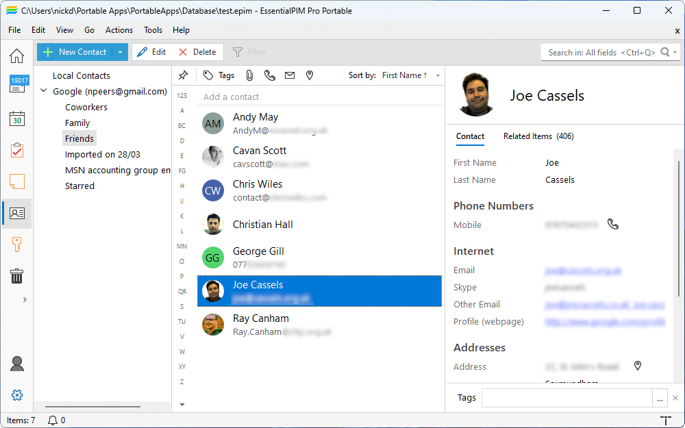Collapse the Google account tree node
The width and height of the screenshot is (685, 428).
pyautogui.click(x=44, y=91)
